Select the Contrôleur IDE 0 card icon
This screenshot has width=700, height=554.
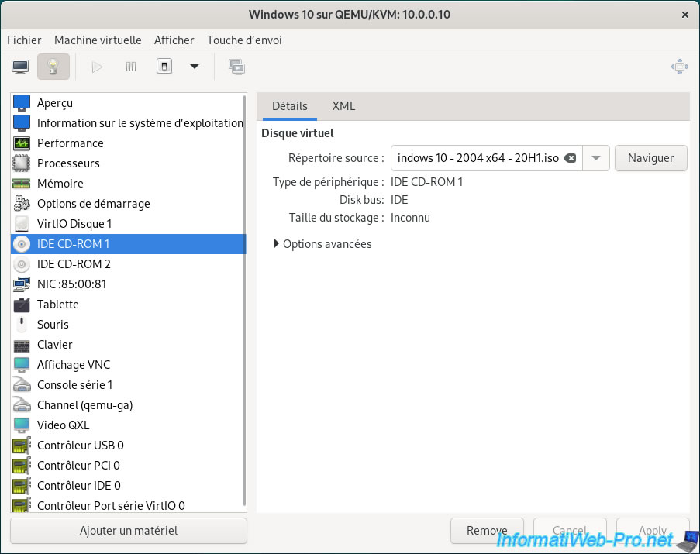coord(22,485)
